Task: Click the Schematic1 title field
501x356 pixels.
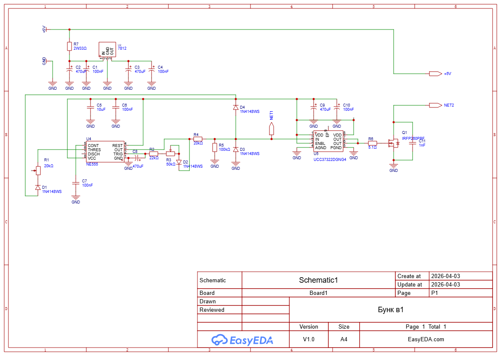Action: [318, 280]
